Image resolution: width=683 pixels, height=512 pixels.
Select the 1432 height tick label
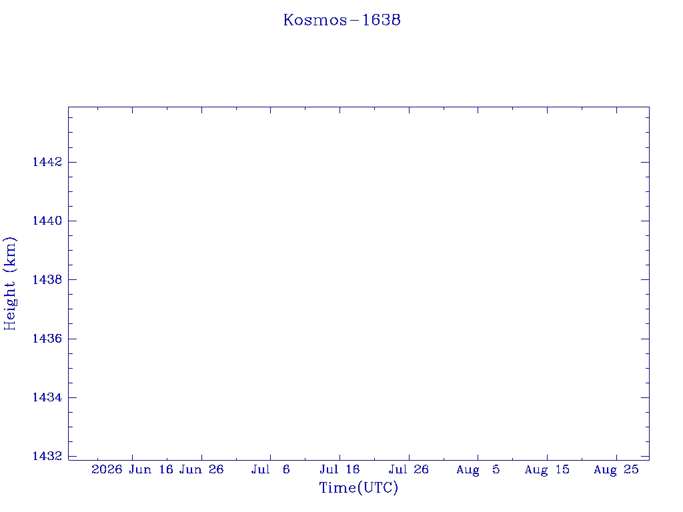[47, 456]
